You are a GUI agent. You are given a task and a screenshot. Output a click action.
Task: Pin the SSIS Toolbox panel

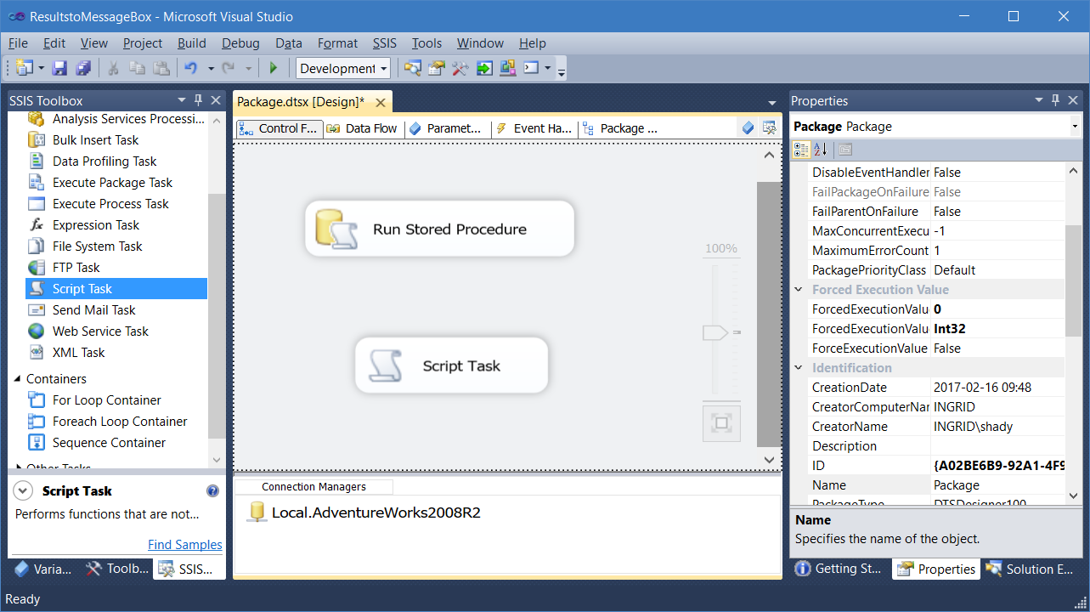click(198, 100)
